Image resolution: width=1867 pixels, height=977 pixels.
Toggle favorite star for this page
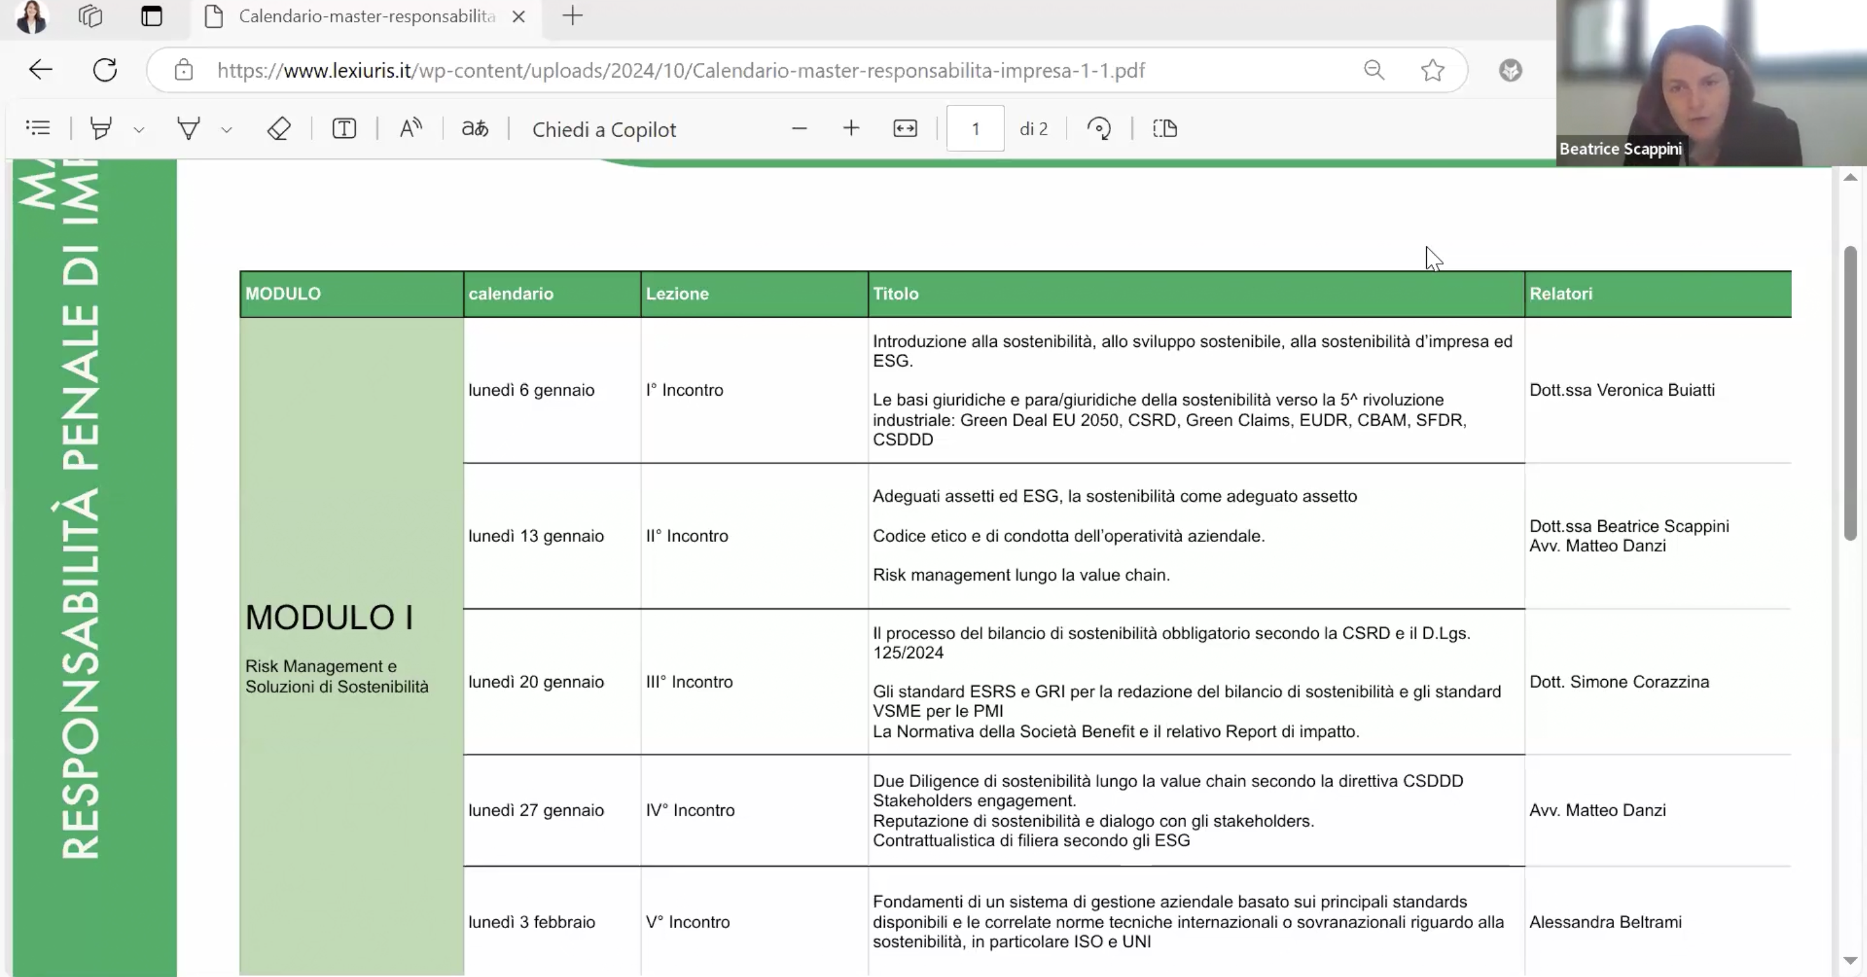point(1432,71)
